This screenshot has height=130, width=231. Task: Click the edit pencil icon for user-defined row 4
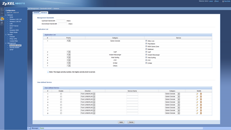click(197, 102)
